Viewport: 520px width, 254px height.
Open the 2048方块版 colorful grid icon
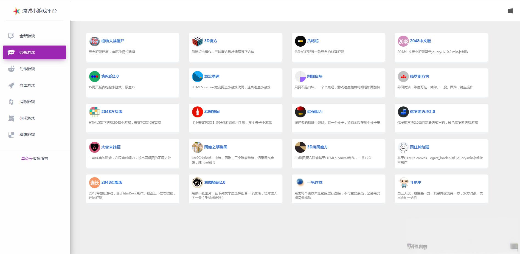click(94, 112)
